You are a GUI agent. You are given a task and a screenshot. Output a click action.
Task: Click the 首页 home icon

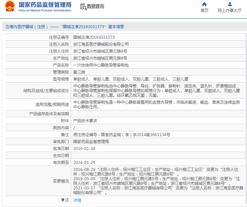pos(204,4)
